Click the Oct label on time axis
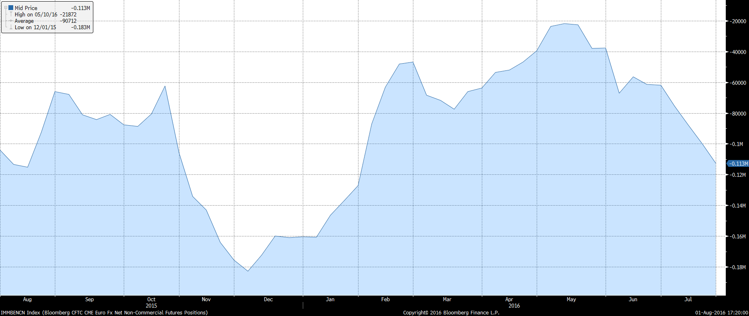The image size is (749, 316). point(151,299)
